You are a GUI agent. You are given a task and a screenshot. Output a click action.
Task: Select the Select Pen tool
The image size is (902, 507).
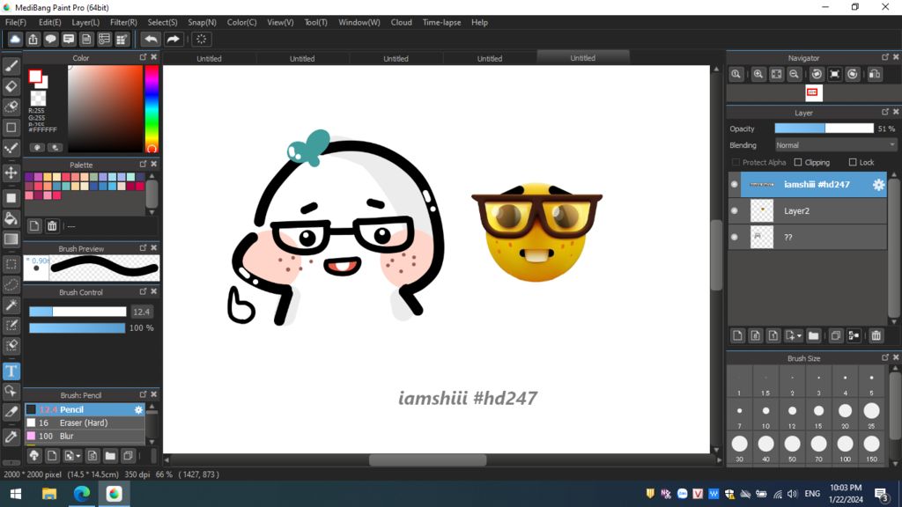pos(11,326)
